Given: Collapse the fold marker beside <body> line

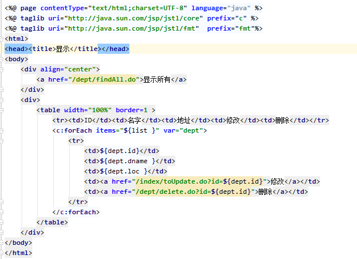Looking at the screenshot, I should point(1,59).
